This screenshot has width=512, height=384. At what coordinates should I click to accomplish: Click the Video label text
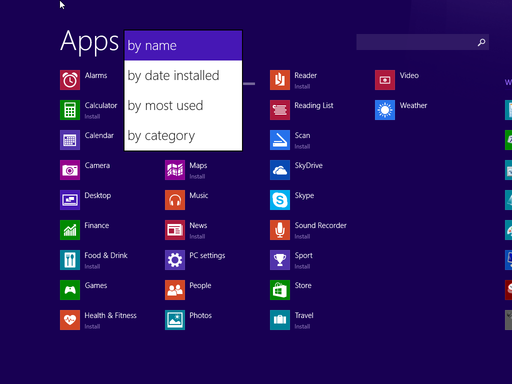click(409, 75)
